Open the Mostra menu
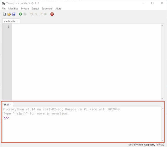The width and height of the screenshot is (167, 147). pyautogui.click(x=25, y=9)
